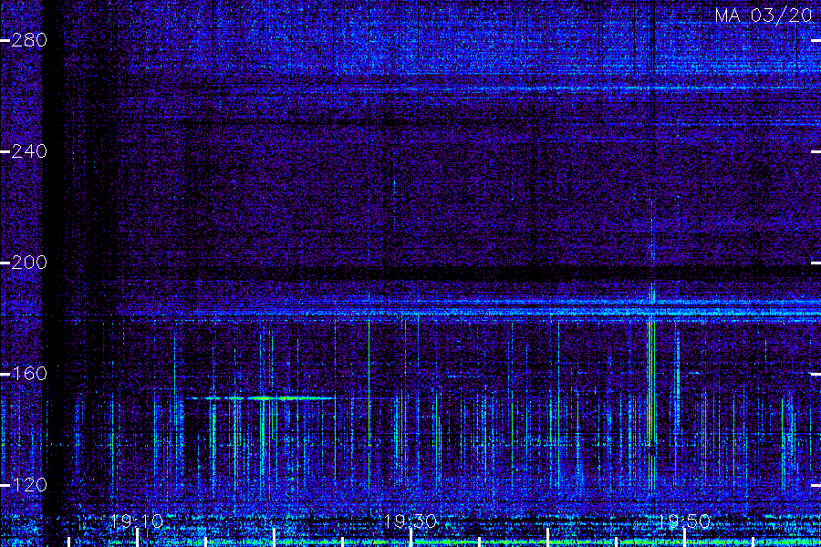The image size is (821, 547).
Task: Click the 19:30 time label
Action: click(410, 521)
